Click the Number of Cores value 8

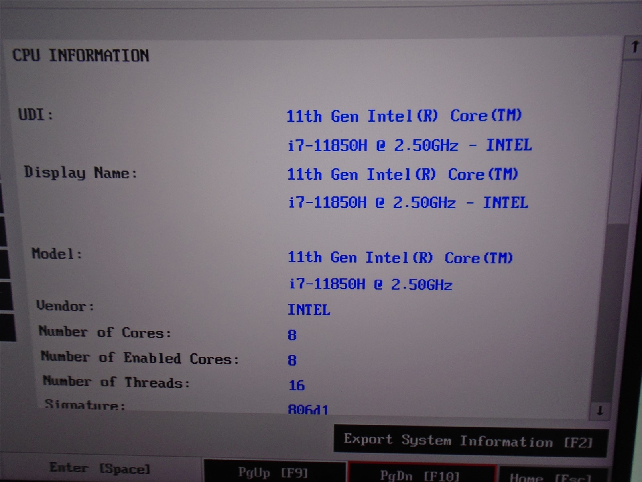(x=292, y=335)
